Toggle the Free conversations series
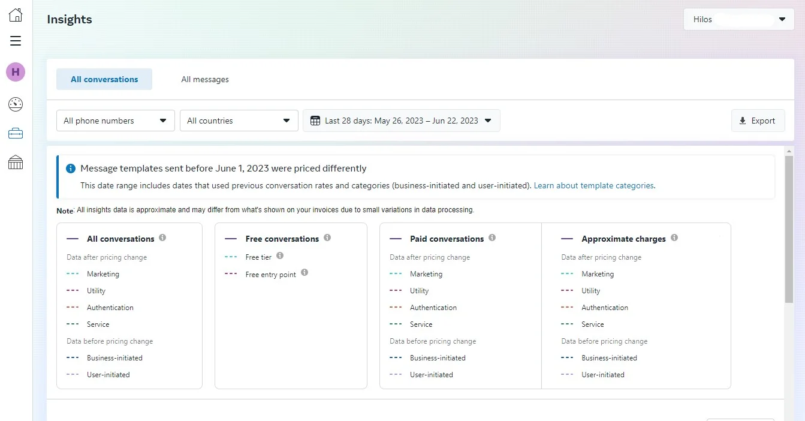The width and height of the screenshot is (805, 421). coord(272,239)
